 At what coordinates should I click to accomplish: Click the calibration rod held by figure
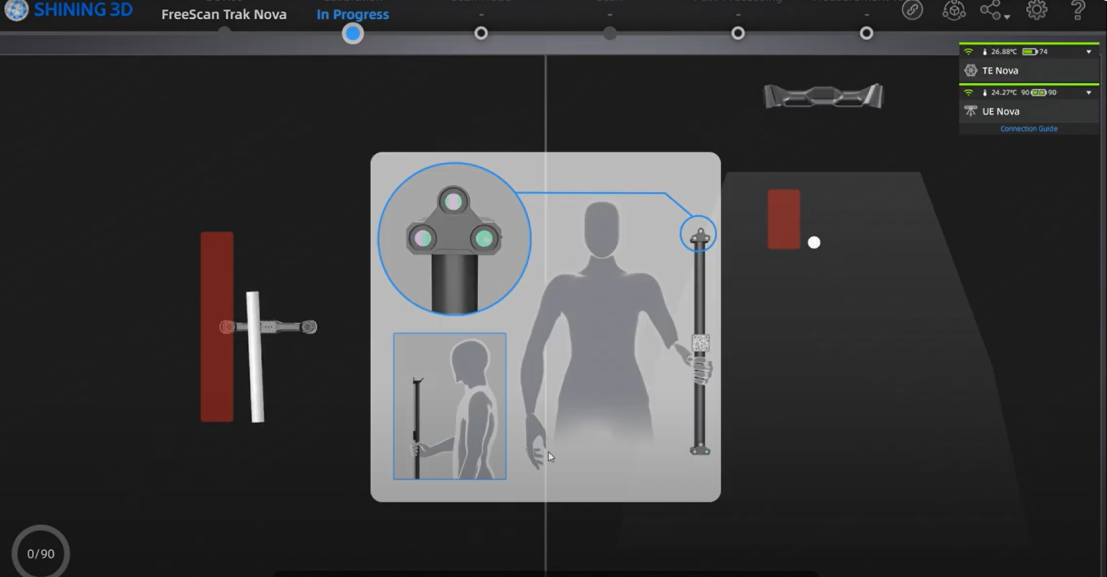tap(699, 342)
